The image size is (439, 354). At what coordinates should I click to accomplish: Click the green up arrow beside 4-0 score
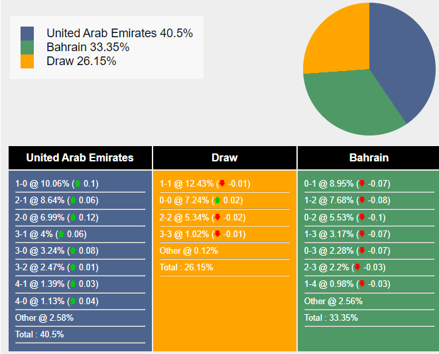coord(74,301)
